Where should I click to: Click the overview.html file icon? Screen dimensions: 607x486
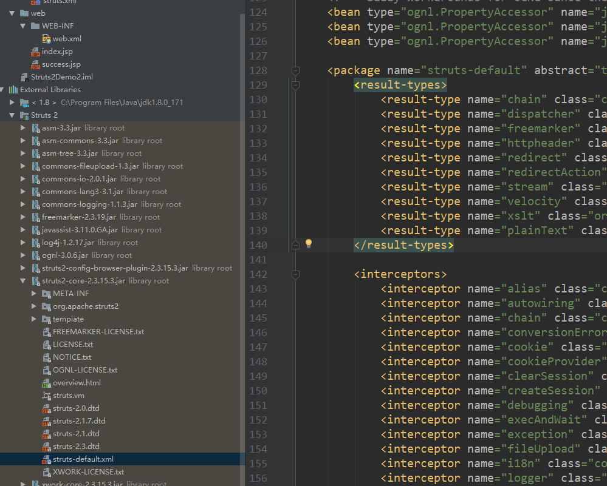47,383
